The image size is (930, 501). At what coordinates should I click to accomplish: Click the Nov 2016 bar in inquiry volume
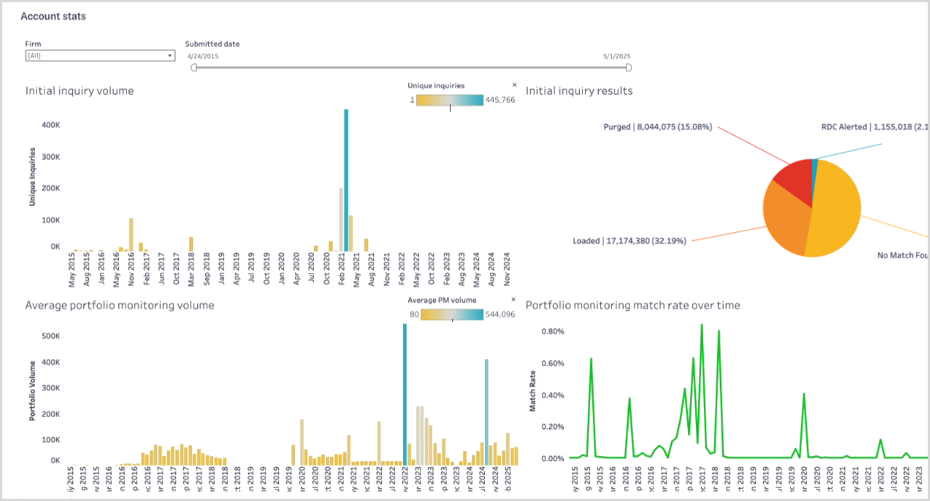click(x=131, y=235)
